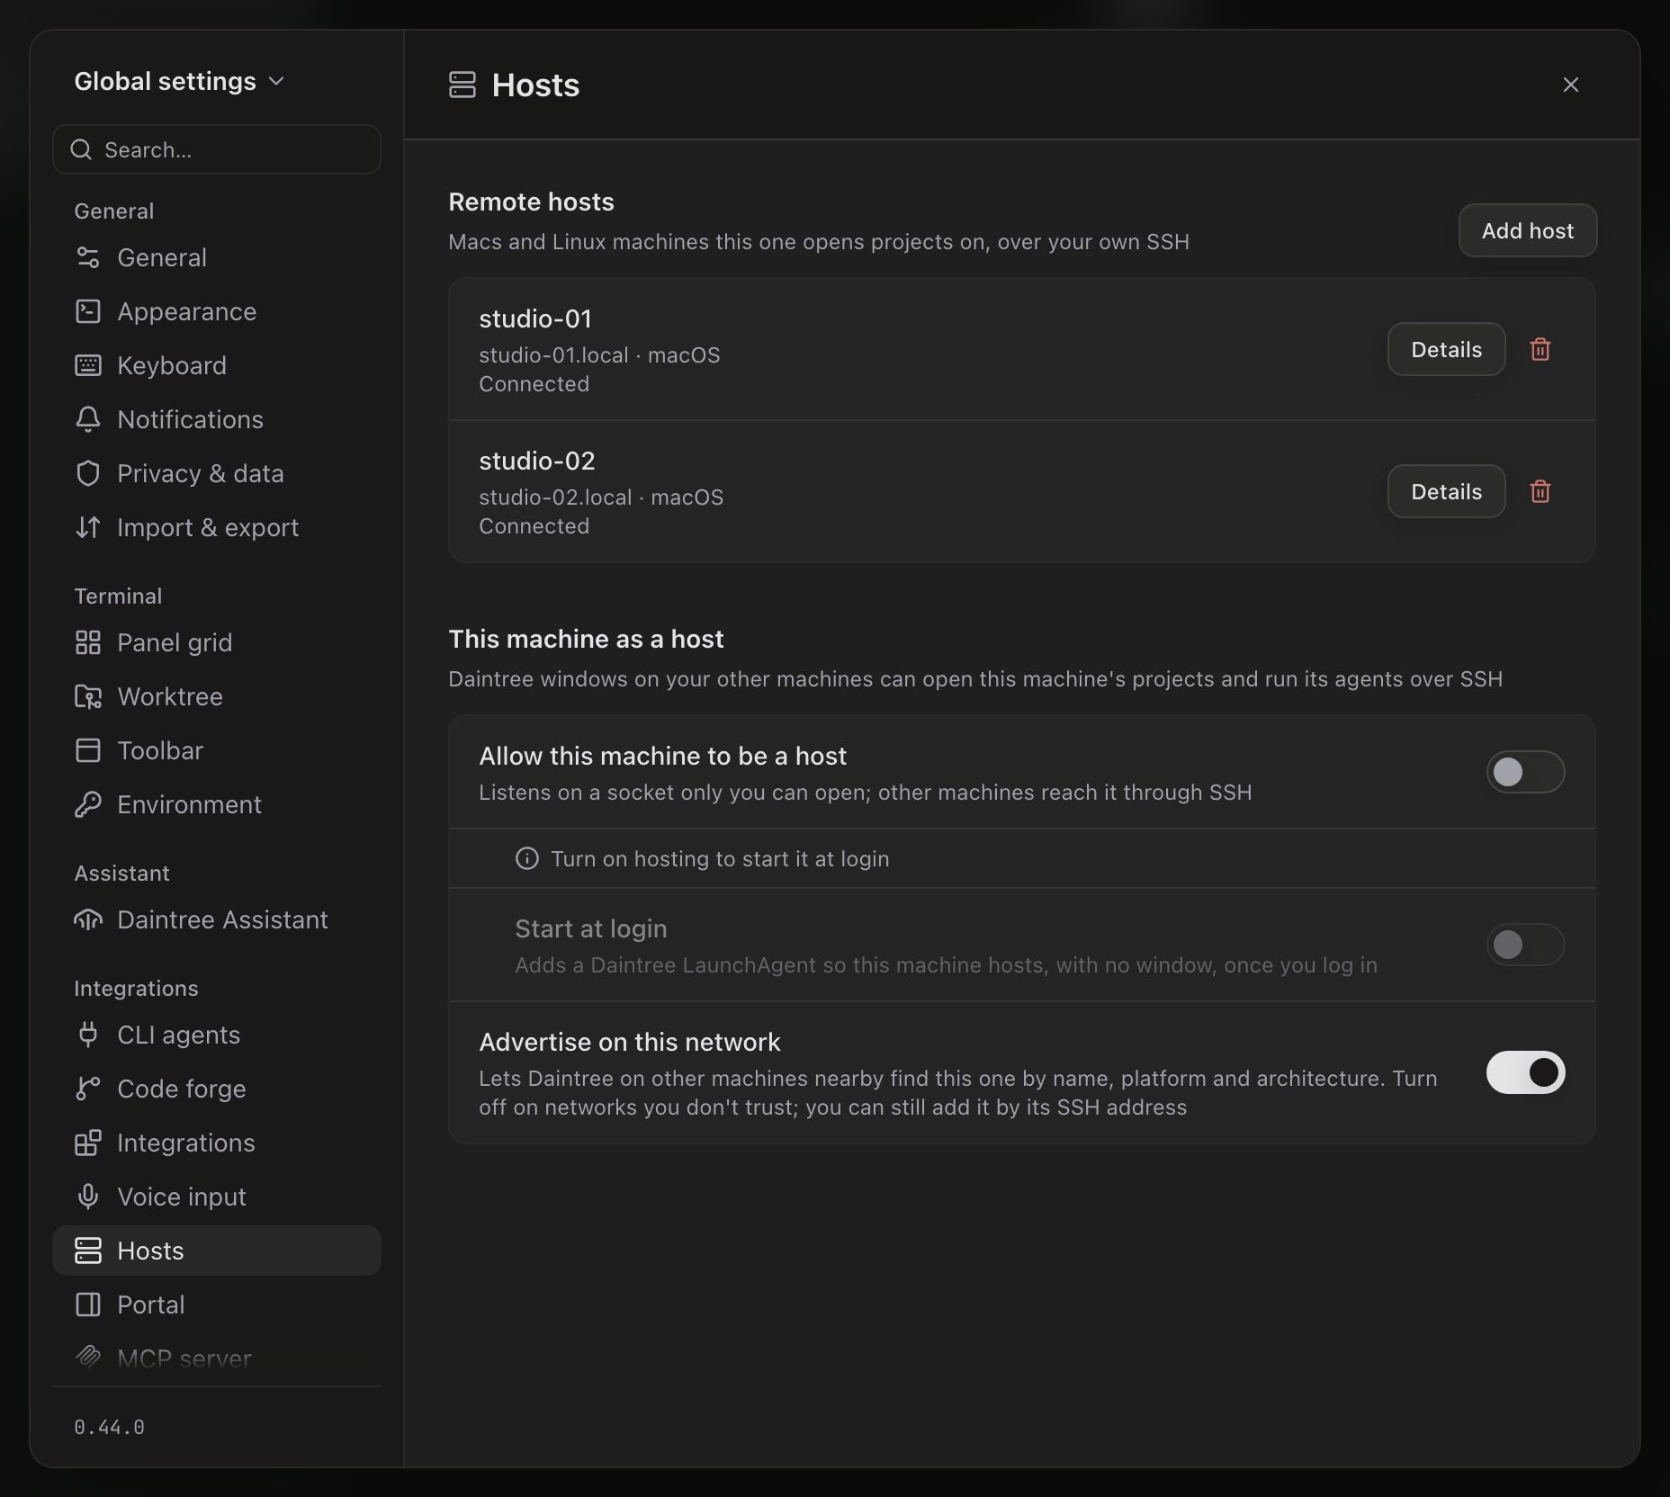Open Details for studio-02
1670x1497 pixels.
coord(1446,491)
